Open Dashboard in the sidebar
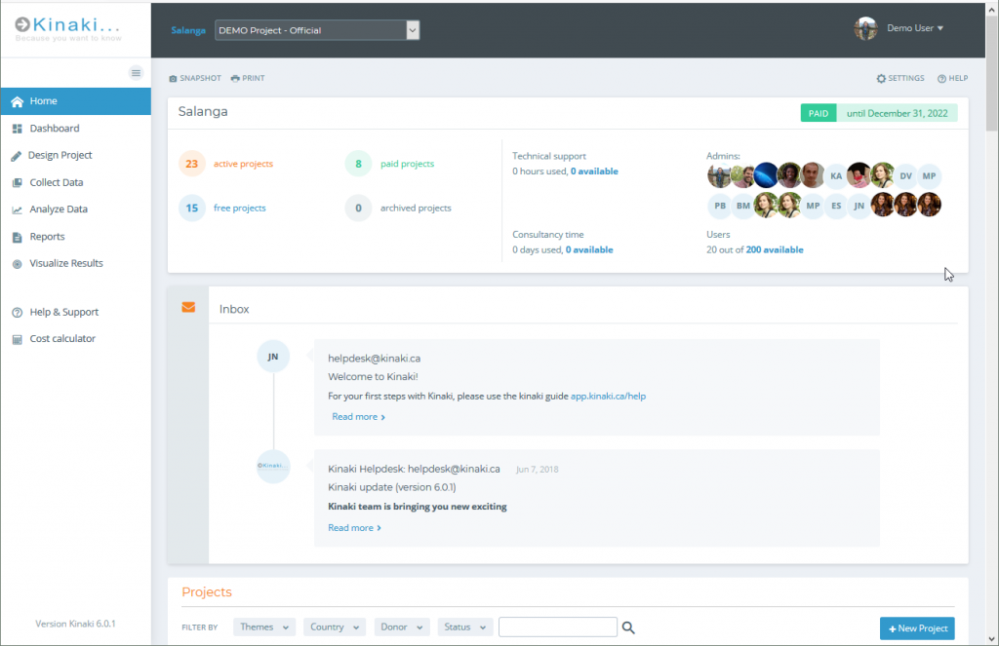The height and width of the screenshot is (646, 999). (x=76, y=129)
